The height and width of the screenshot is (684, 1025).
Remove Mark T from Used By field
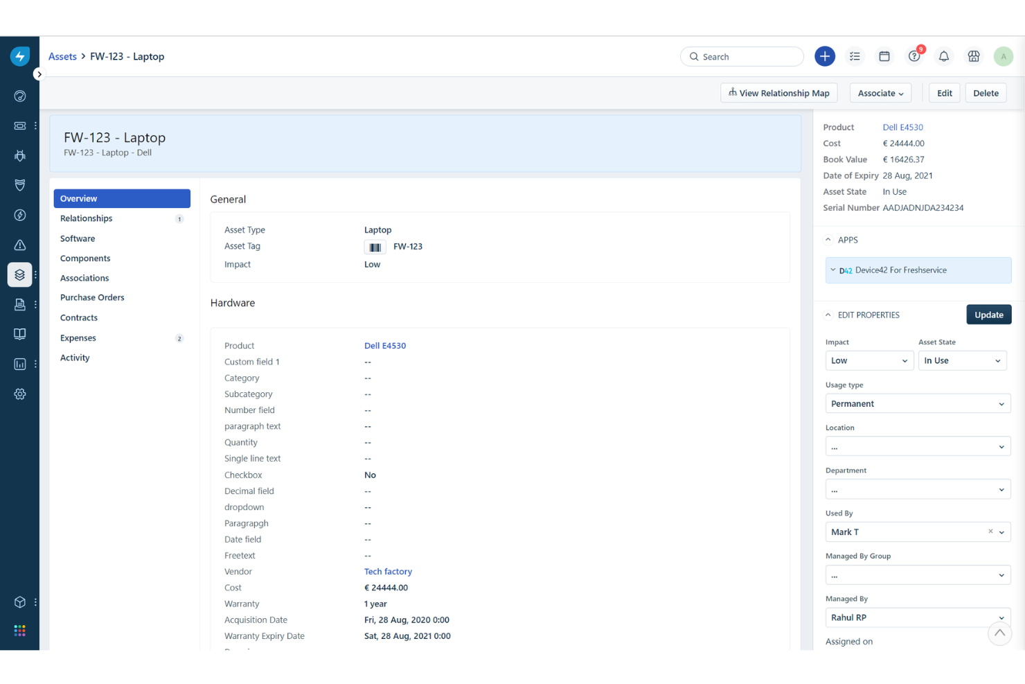[990, 532]
